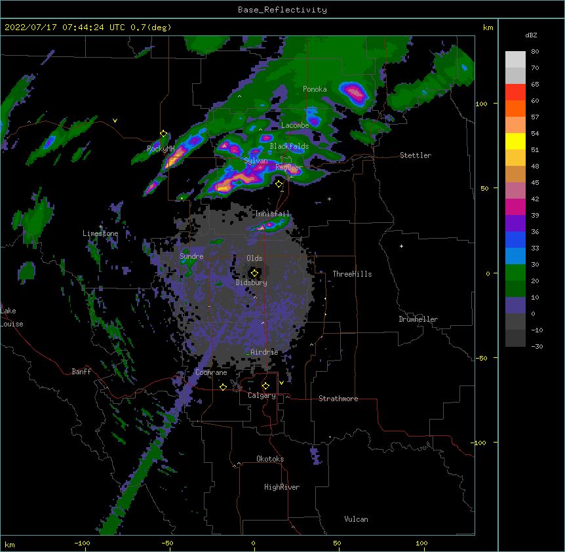Click the Okotoks label
Image resolution: width=565 pixels, height=552 pixels.
(x=270, y=459)
